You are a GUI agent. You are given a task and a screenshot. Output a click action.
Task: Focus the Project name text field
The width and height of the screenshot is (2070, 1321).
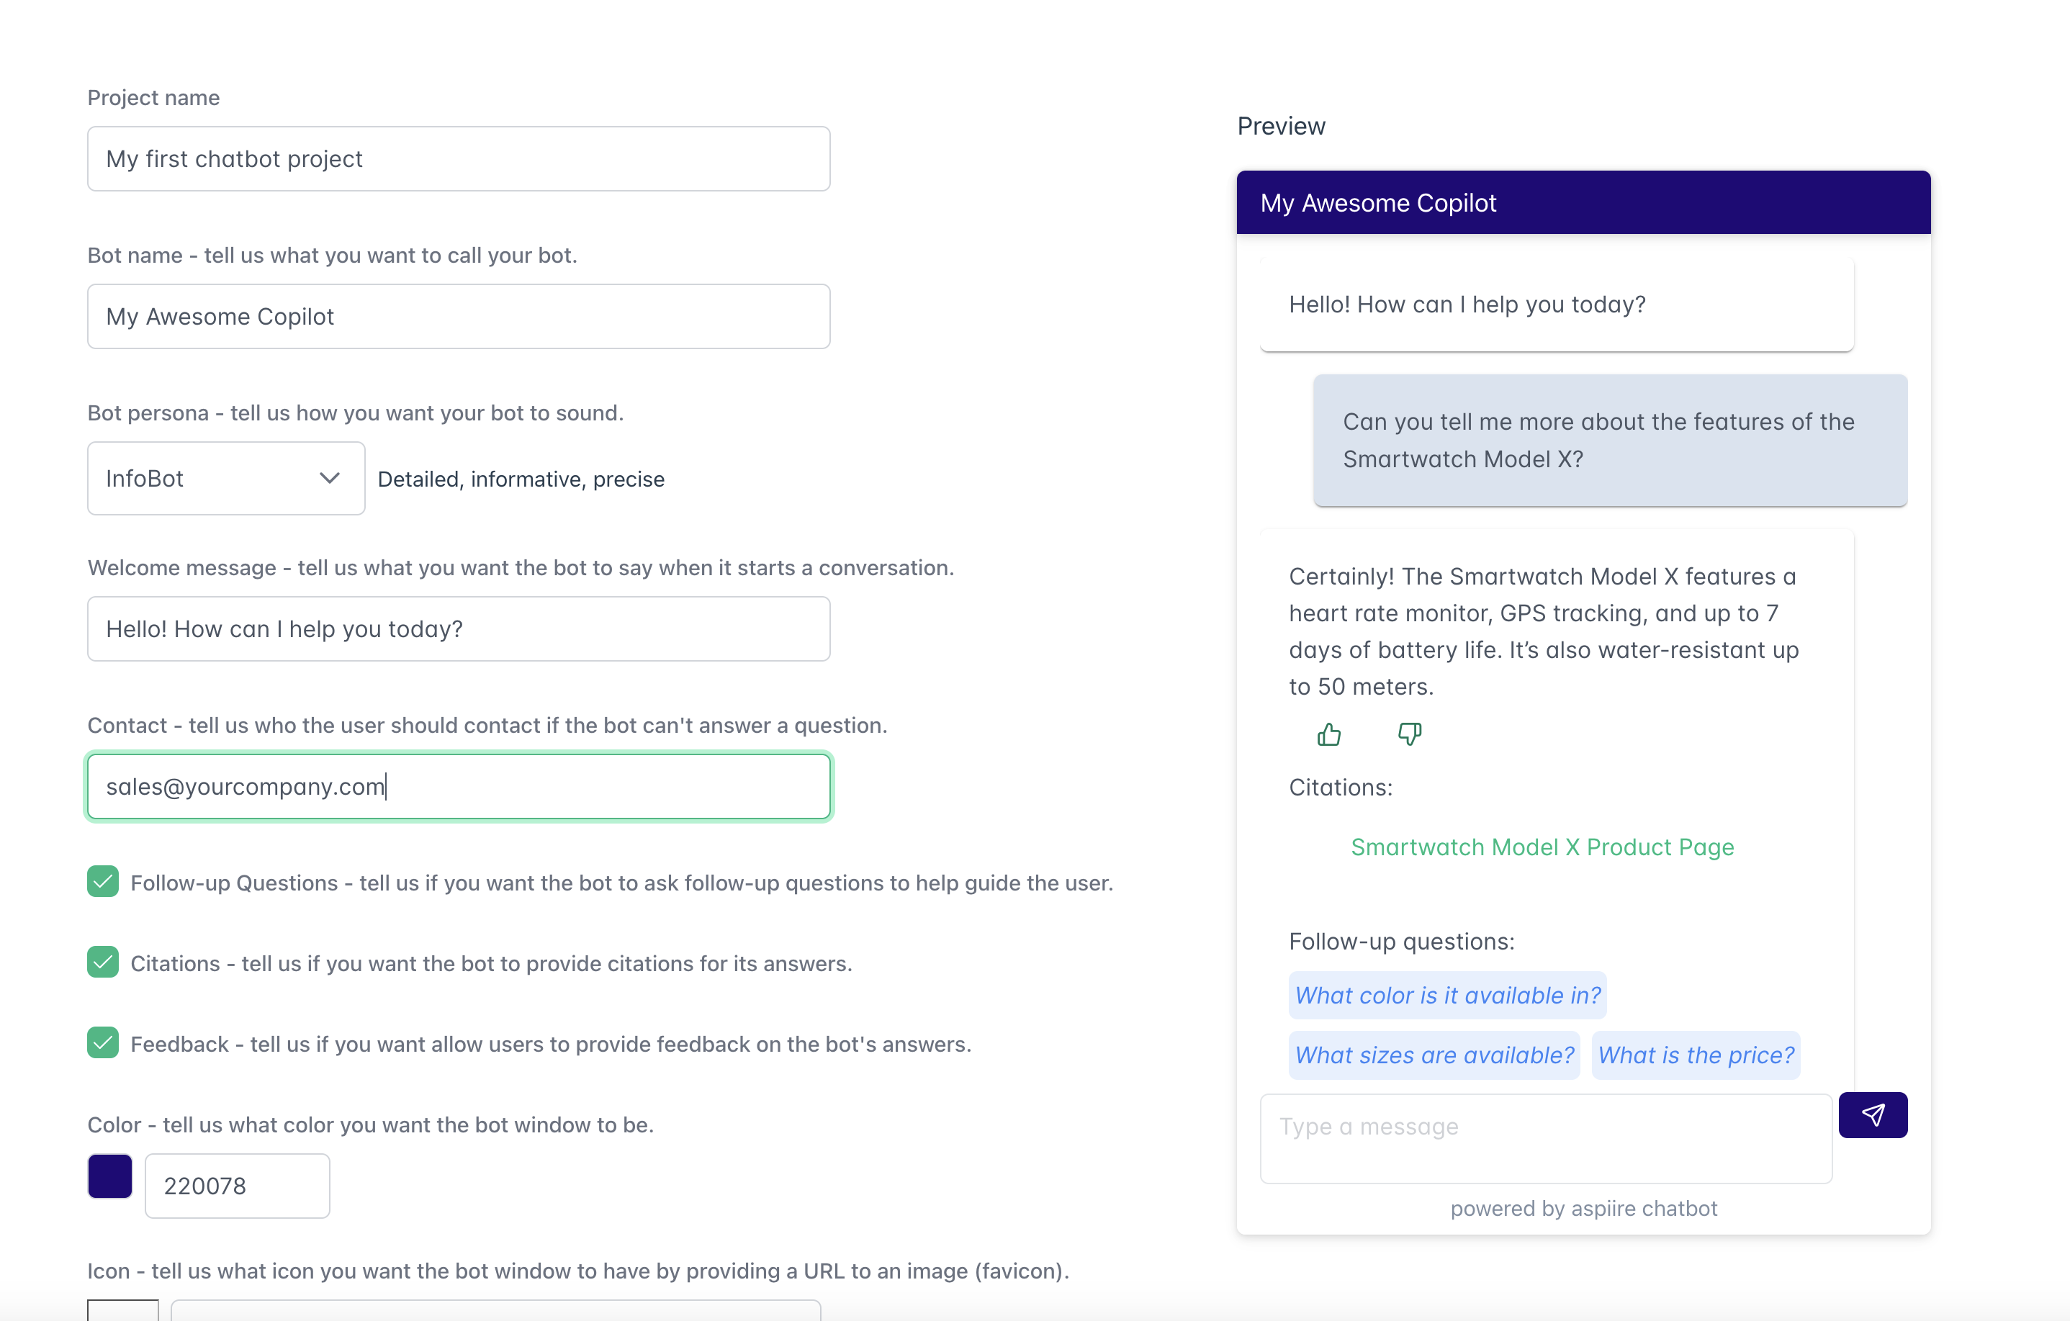click(459, 159)
